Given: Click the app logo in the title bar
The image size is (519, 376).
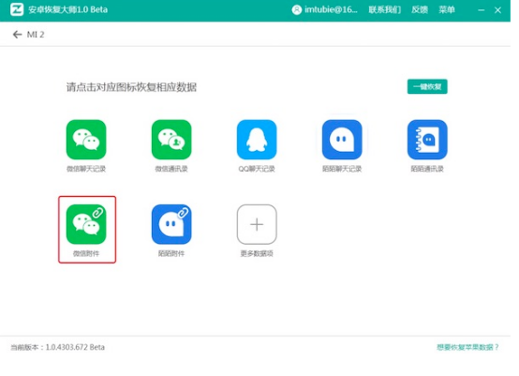Looking at the screenshot, I should pos(17,9).
